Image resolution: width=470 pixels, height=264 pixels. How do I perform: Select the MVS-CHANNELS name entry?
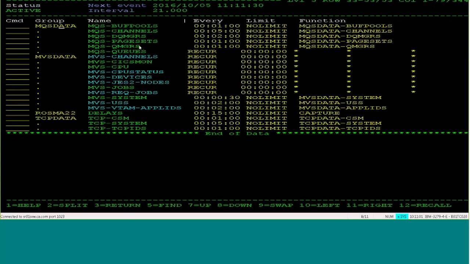(123, 57)
